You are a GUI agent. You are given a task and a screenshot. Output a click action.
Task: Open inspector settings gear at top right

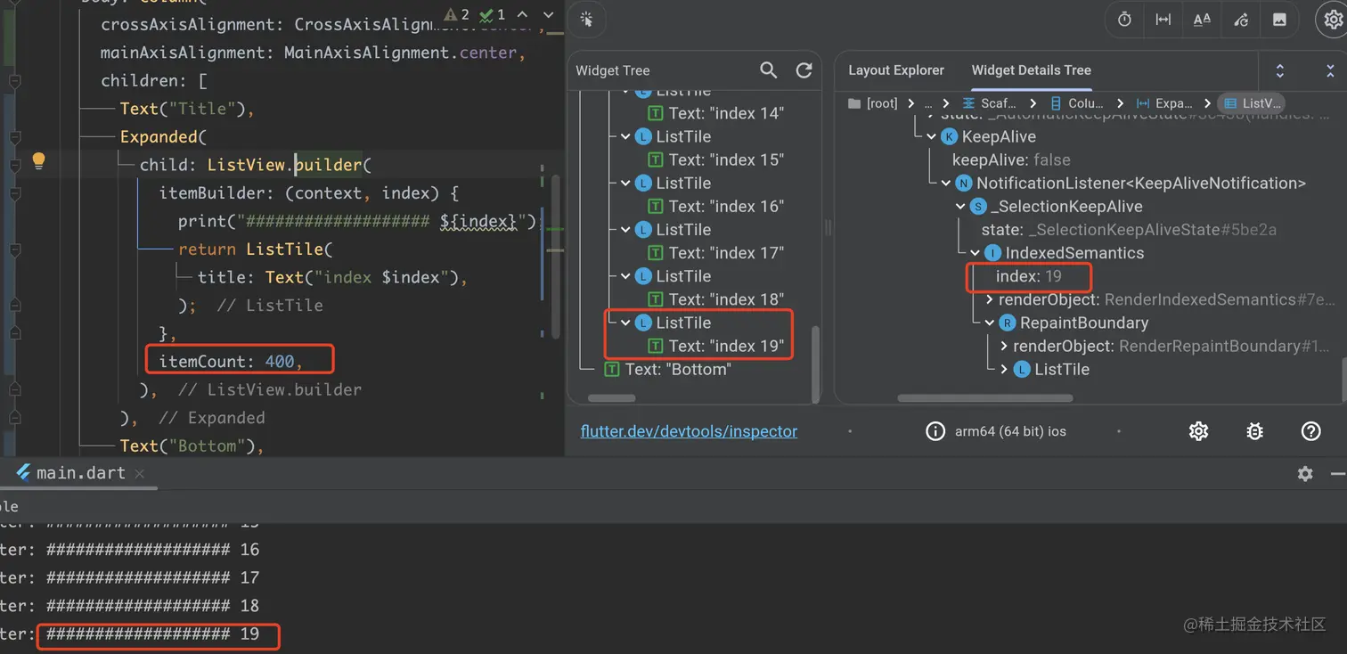[x=1333, y=20]
